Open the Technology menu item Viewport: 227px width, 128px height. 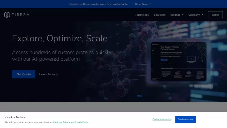[142, 15]
